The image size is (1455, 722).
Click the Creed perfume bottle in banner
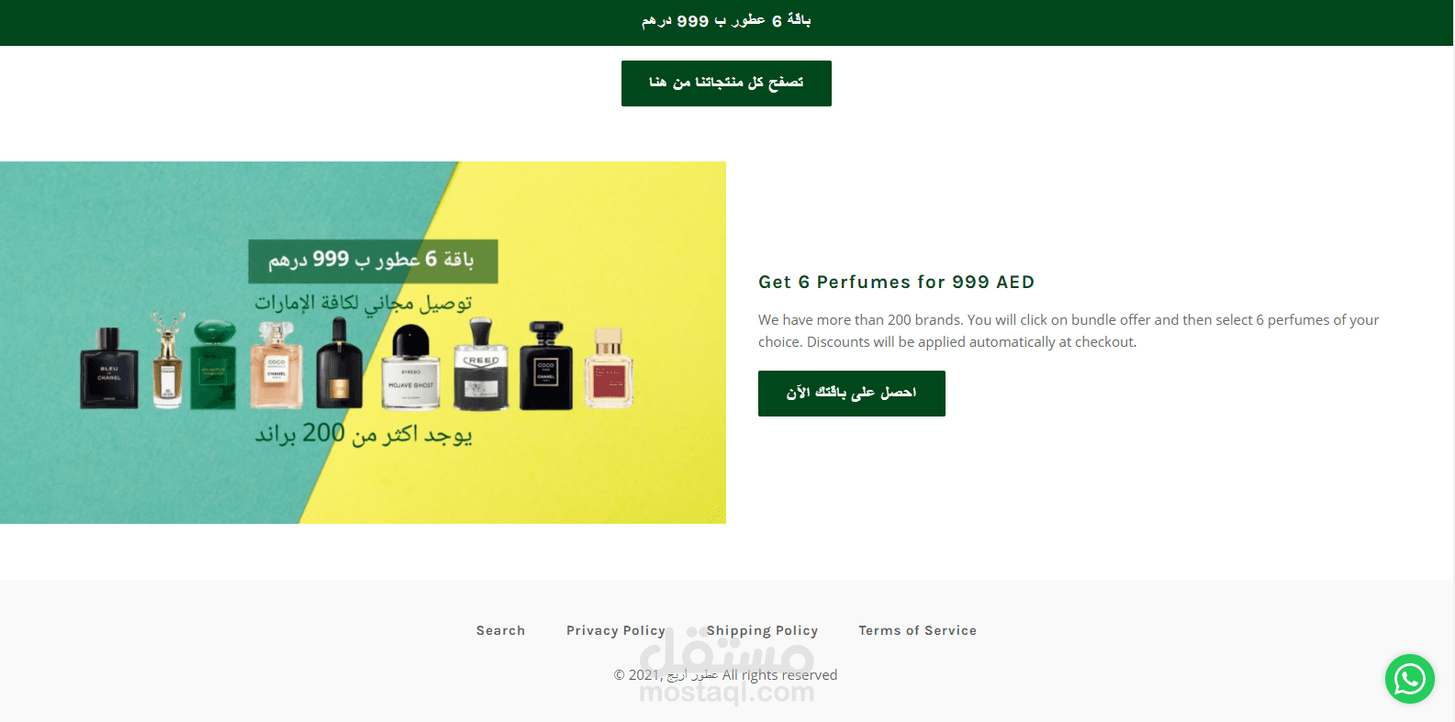coord(481,364)
